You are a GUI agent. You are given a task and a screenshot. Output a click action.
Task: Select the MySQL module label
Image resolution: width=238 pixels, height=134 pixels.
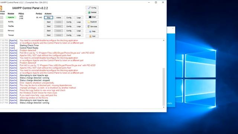(x=11, y=22)
